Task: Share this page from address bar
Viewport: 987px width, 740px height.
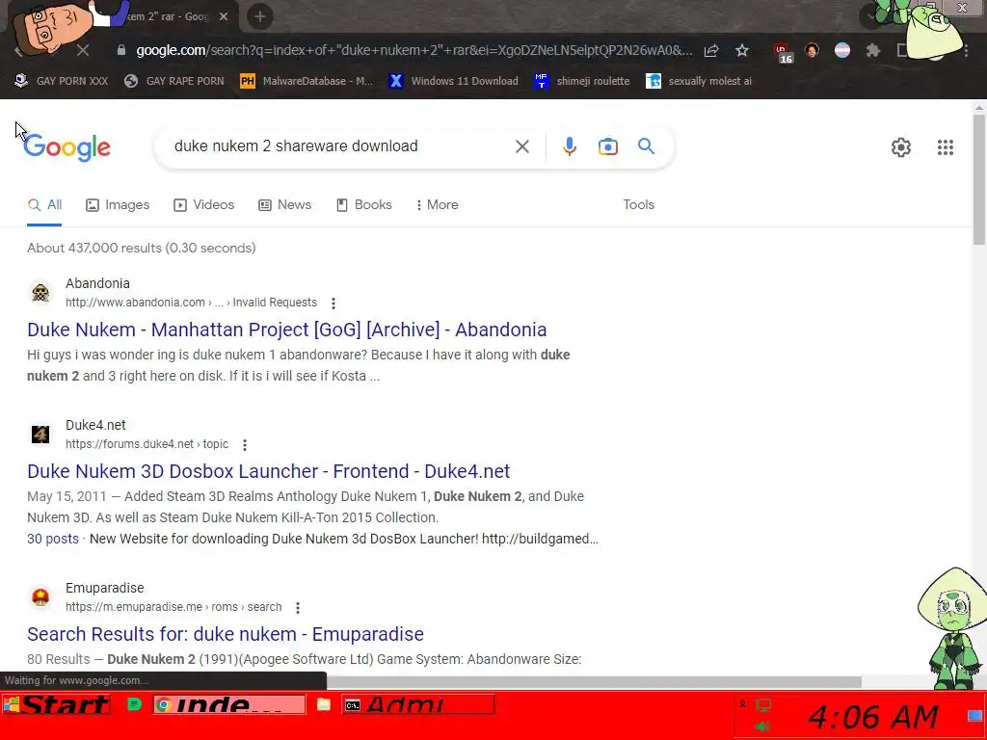Action: coord(711,50)
